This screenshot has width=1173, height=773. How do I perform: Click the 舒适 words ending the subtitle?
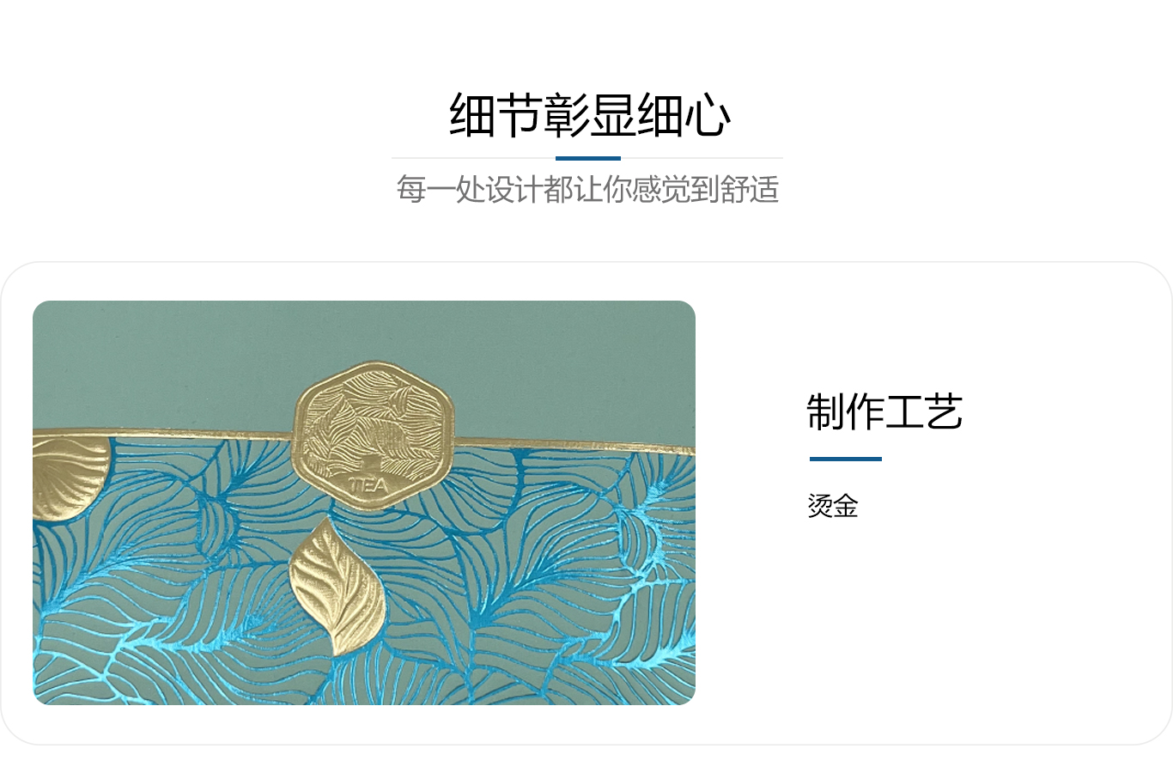pyautogui.click(x=750, y=189)
